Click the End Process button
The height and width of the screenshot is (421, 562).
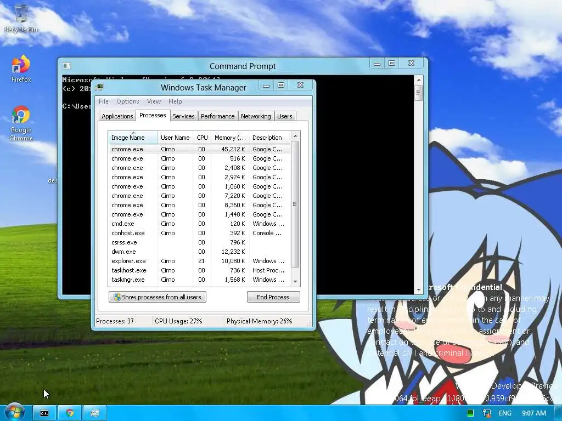tap(273, 297)
